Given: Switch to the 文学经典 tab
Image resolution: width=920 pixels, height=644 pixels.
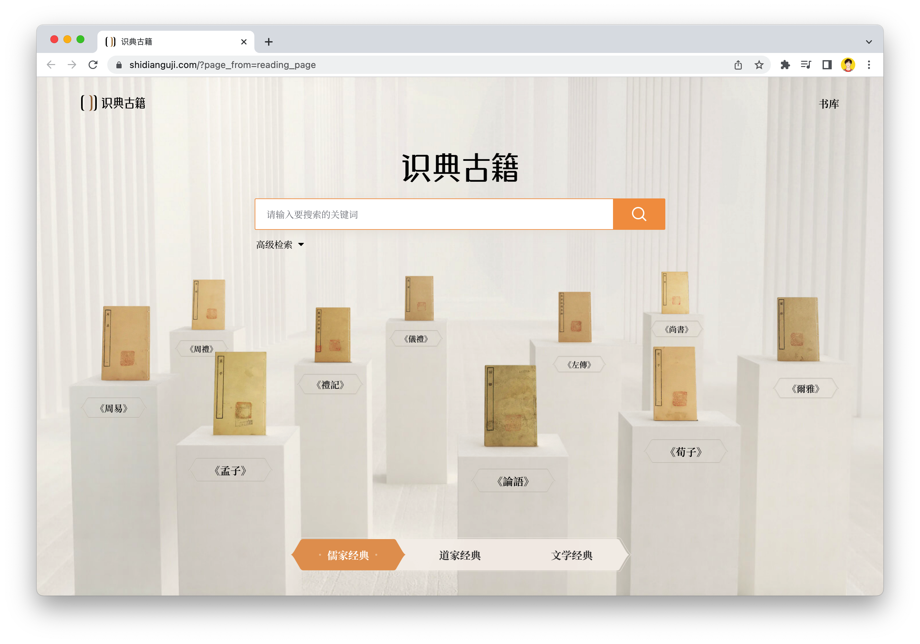Looking at the screenshot, I should click(x=571, y=555).
